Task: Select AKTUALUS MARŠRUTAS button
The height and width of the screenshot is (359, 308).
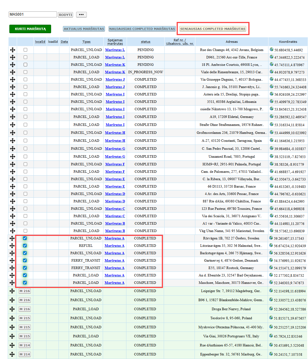Action: (x=84, y=29)
